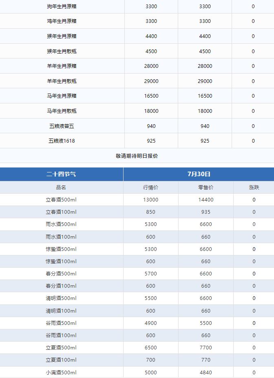Click the 4840 retail price value
This screenshot has width=274, height=378.
point(205,373)
